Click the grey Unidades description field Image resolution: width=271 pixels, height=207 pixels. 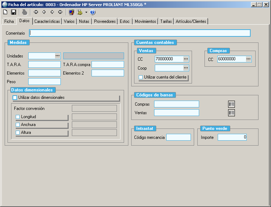point(94,56)
